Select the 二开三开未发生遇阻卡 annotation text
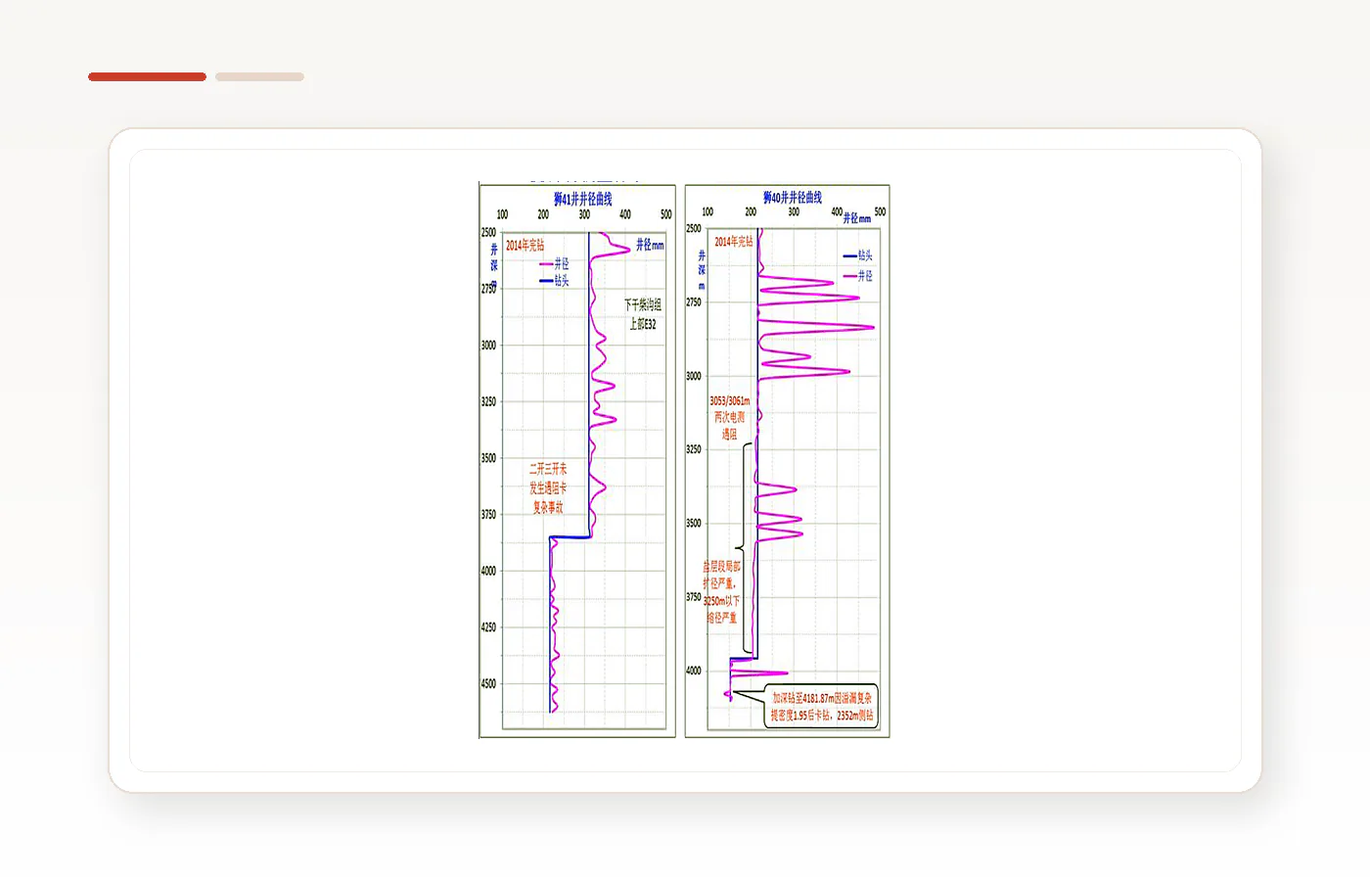Screen dimensions: 1370x881 (548, 488)
